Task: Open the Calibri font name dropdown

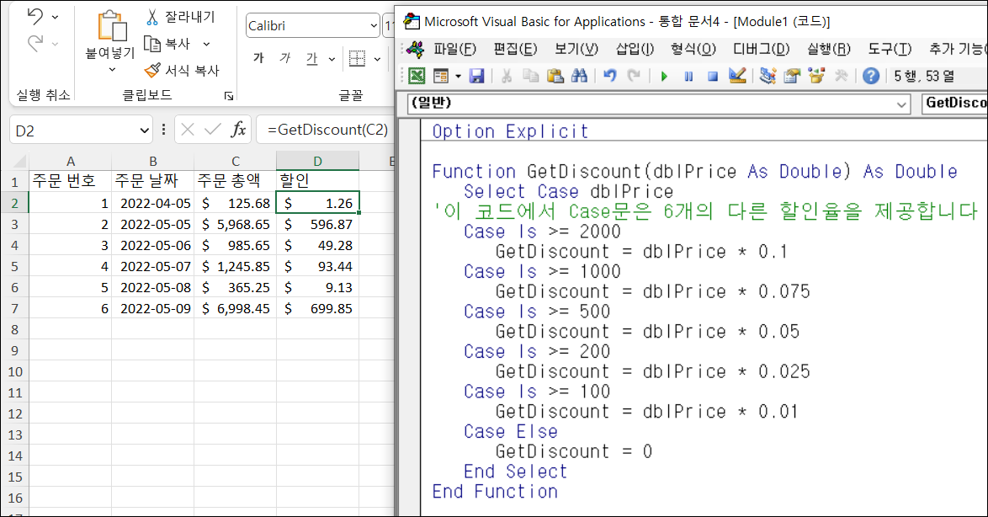Action: coord(374,26)
